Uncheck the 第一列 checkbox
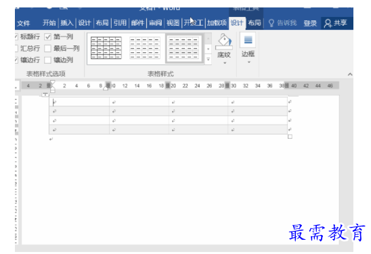This screenshot has width=371, height=254. (x=48, y=37)
